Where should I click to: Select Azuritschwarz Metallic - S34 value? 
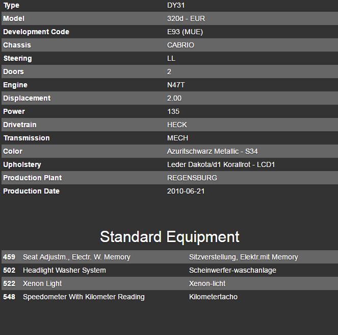[212, 151]
